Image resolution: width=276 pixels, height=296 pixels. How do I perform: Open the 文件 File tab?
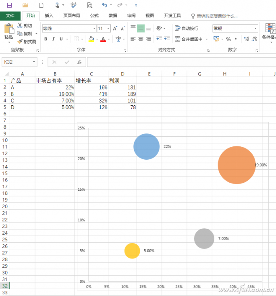point(10,16)
